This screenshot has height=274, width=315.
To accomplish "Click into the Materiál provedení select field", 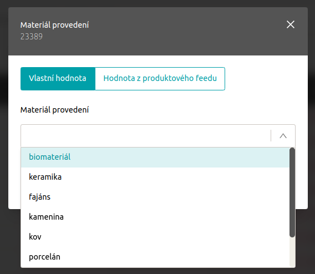I will click(x=146, y=136).
